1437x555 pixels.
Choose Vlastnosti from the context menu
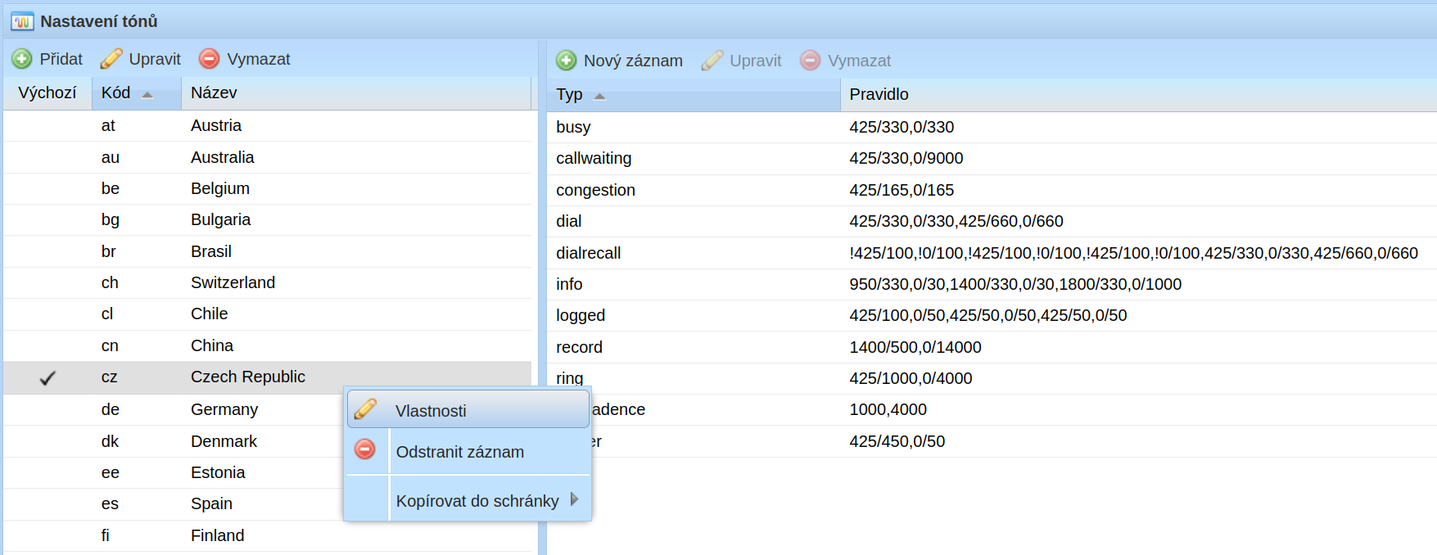468,410
